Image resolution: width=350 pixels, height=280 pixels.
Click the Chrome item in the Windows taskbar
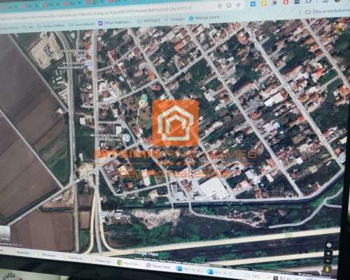[128, 262]
